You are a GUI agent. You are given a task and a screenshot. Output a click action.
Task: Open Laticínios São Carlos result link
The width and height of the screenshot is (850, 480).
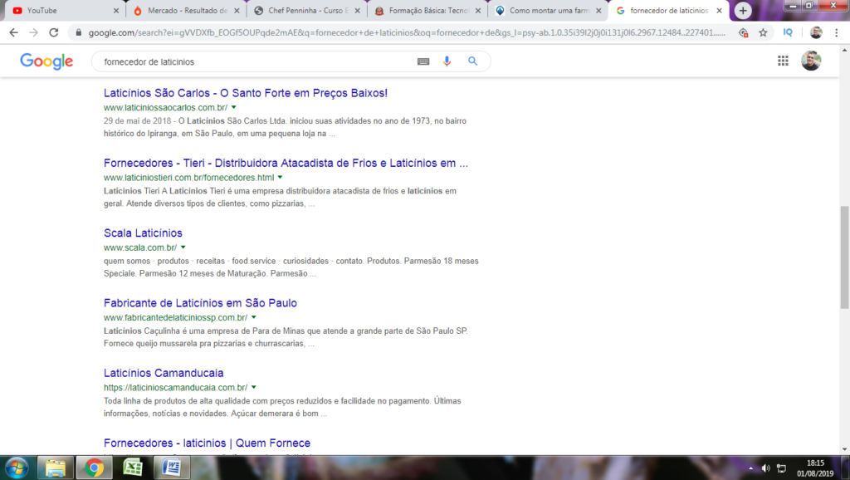coord(246,93)
